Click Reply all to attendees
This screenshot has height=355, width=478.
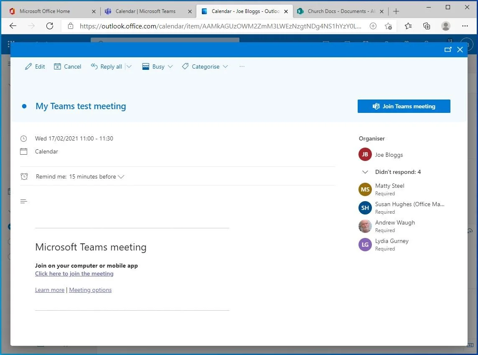(107, 66)
